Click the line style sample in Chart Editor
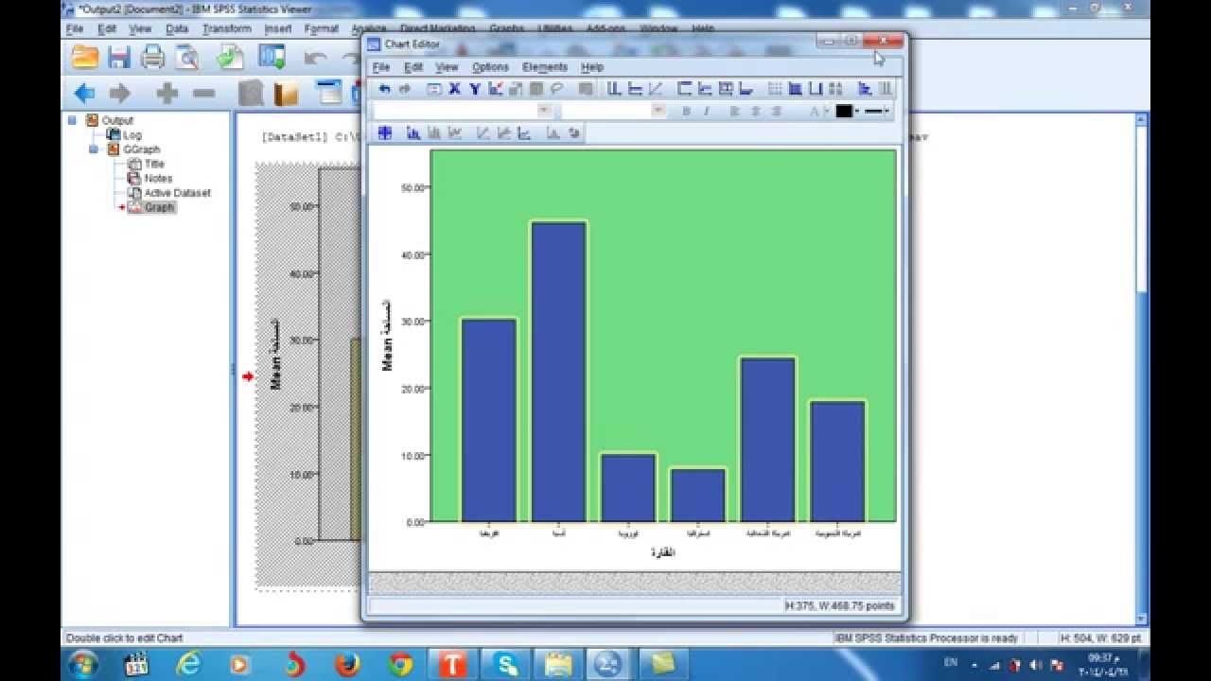The image size is (1211, 681). click(874, 111)
